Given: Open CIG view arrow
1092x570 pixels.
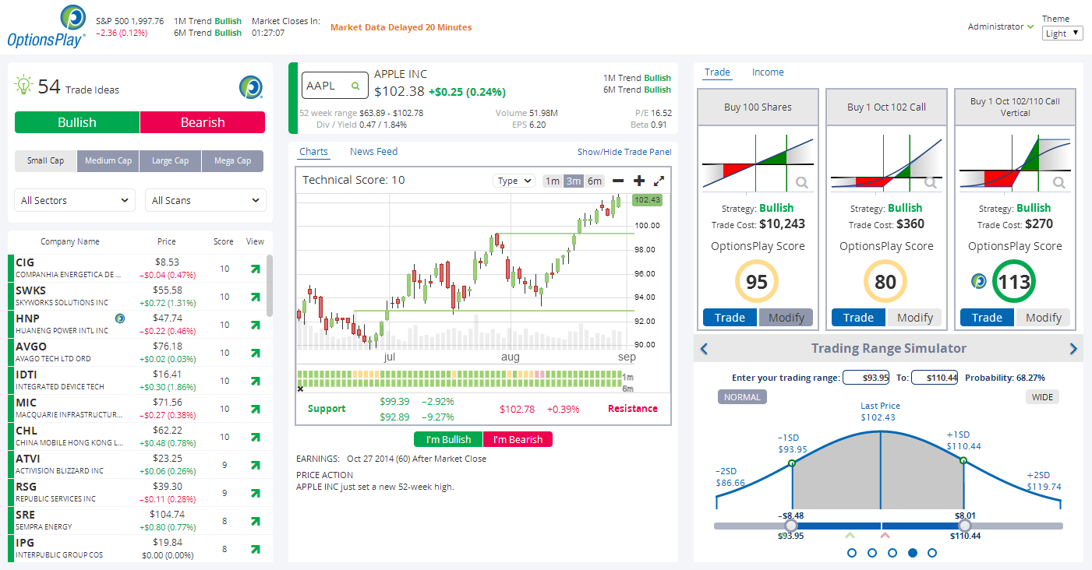Looking at the screenshot, I should click(x=255, y=269).
